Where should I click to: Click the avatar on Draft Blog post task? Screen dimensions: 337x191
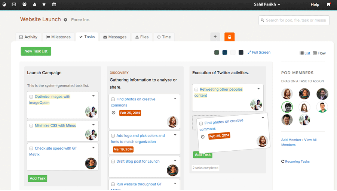172,170
